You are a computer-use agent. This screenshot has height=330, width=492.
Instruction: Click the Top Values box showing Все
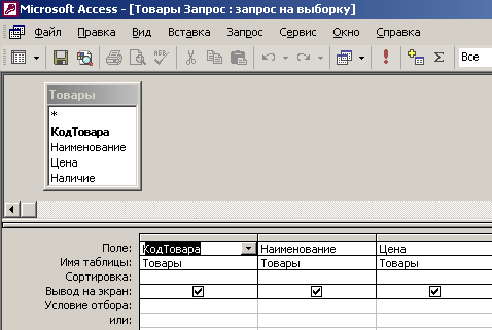[475, 57]
